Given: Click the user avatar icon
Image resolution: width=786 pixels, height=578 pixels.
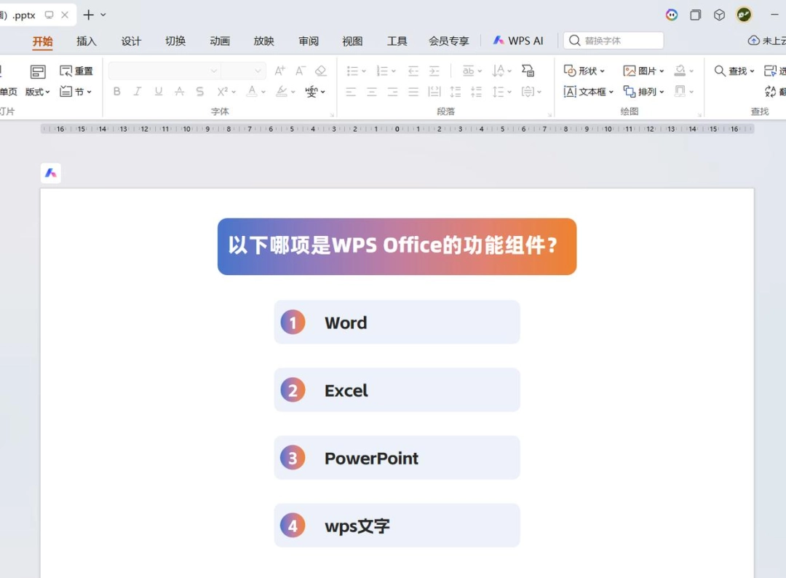Looking at the screenshot, I should 744,15.
